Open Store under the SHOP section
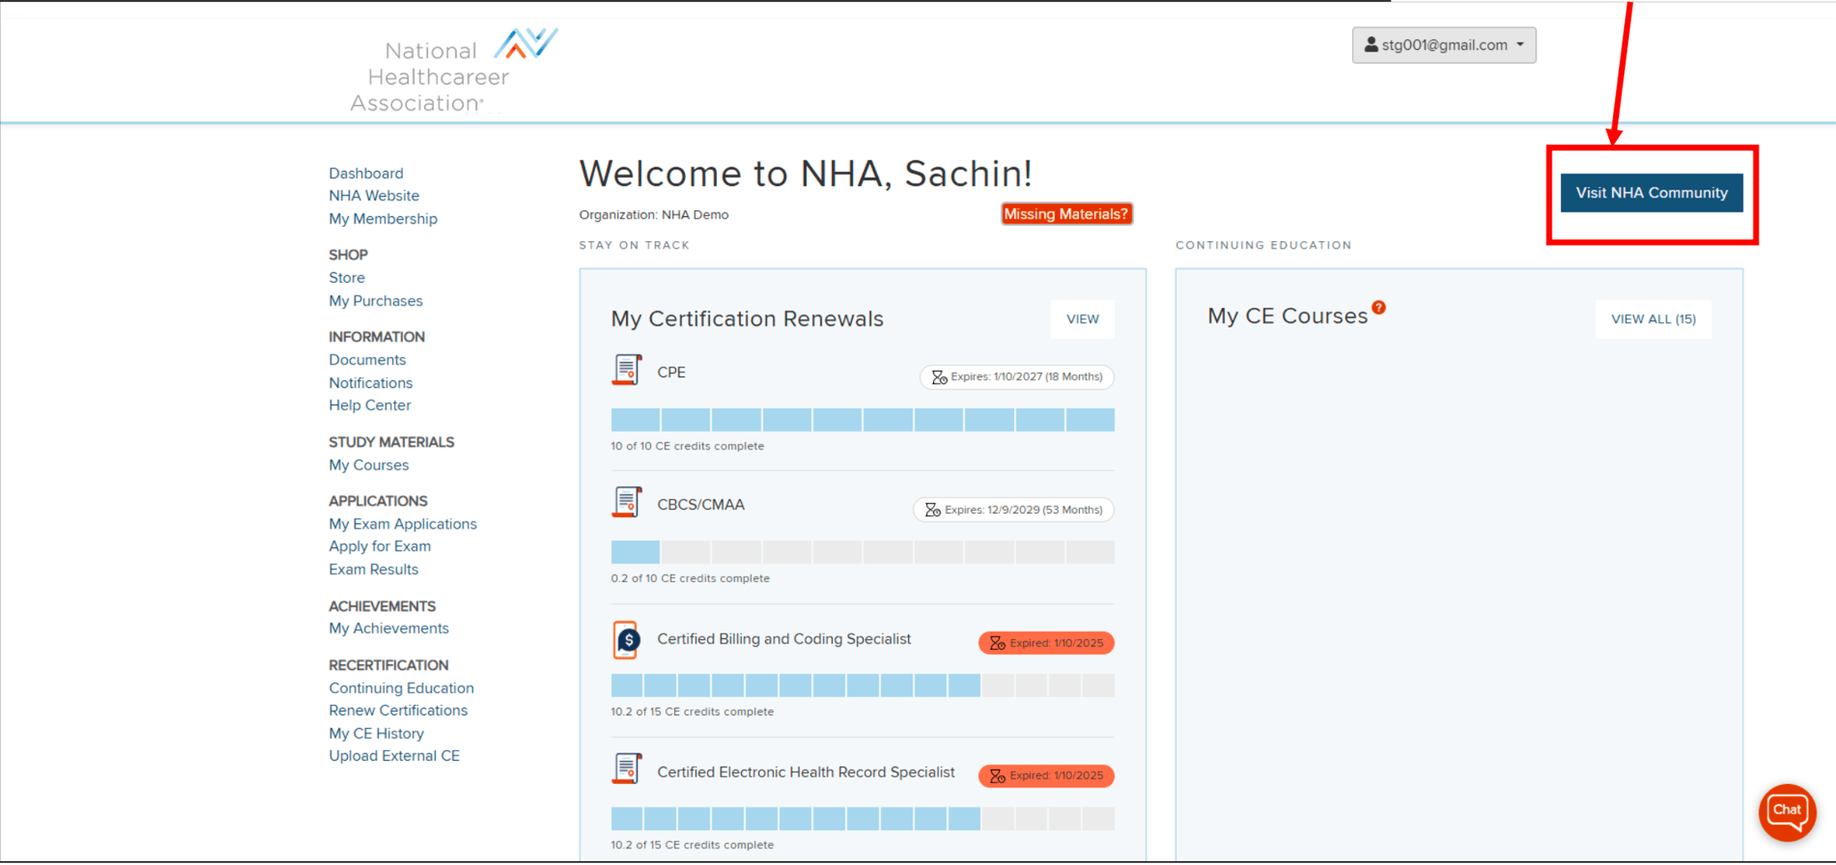 pyautogui.click(x=346, y=277)
